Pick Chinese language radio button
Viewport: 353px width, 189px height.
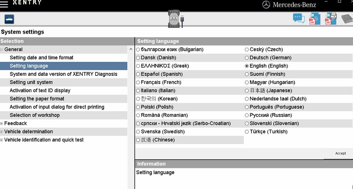click(x=138, y=140)
